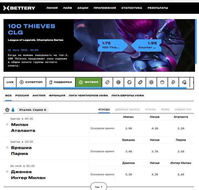The image size is (199, 190).
Task: Select Дженоа win odds 5.30
Action: pyautogui.click(x=129, y=174)
